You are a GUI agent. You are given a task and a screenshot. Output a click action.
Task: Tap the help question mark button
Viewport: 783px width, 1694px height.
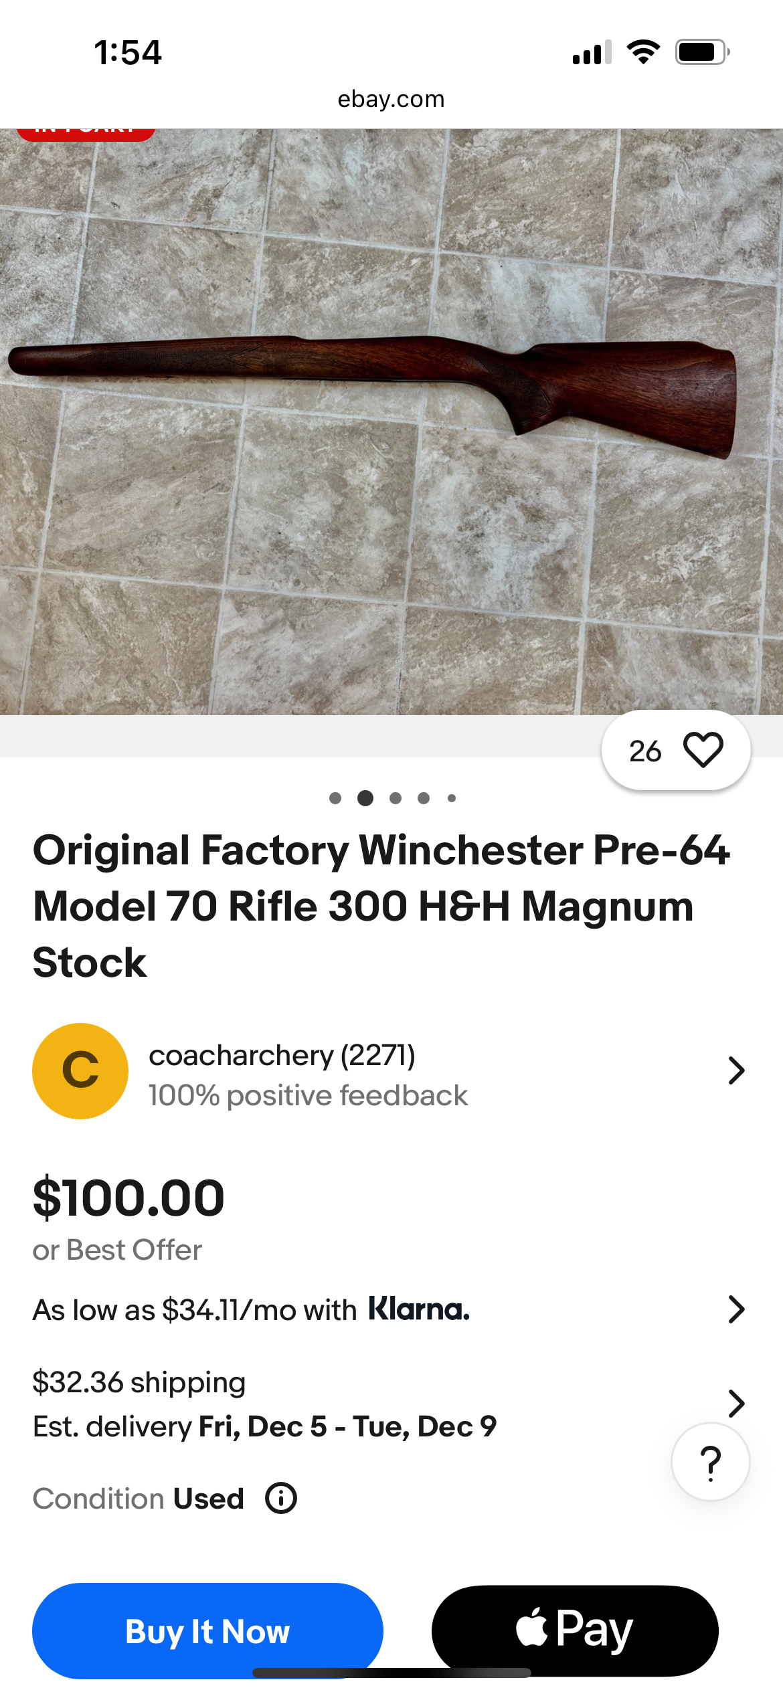click(x=711, y=1462)
